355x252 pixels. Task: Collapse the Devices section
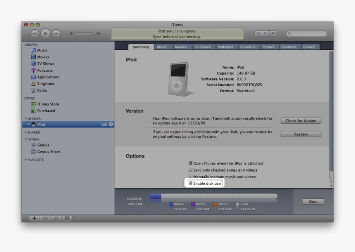pos(26,118)
